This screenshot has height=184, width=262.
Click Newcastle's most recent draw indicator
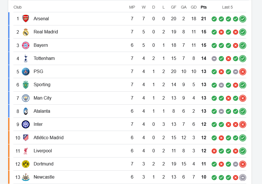pyautogui.click(x=243, y=177)
